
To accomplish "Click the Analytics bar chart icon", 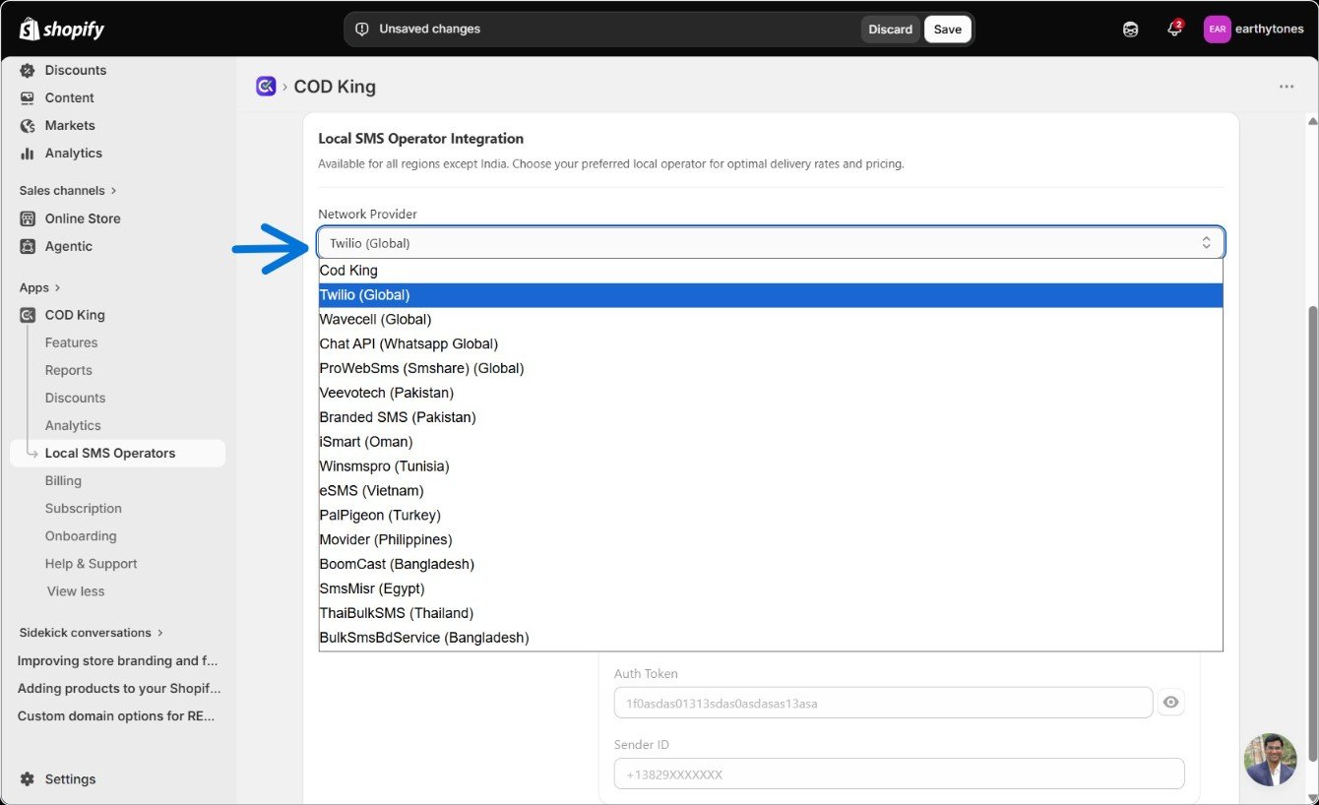I will pos(28,154).
